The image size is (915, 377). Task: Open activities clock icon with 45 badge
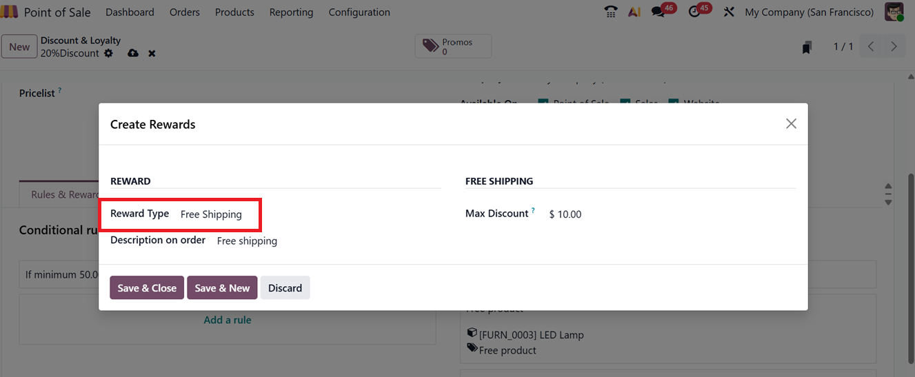(694, 12)
